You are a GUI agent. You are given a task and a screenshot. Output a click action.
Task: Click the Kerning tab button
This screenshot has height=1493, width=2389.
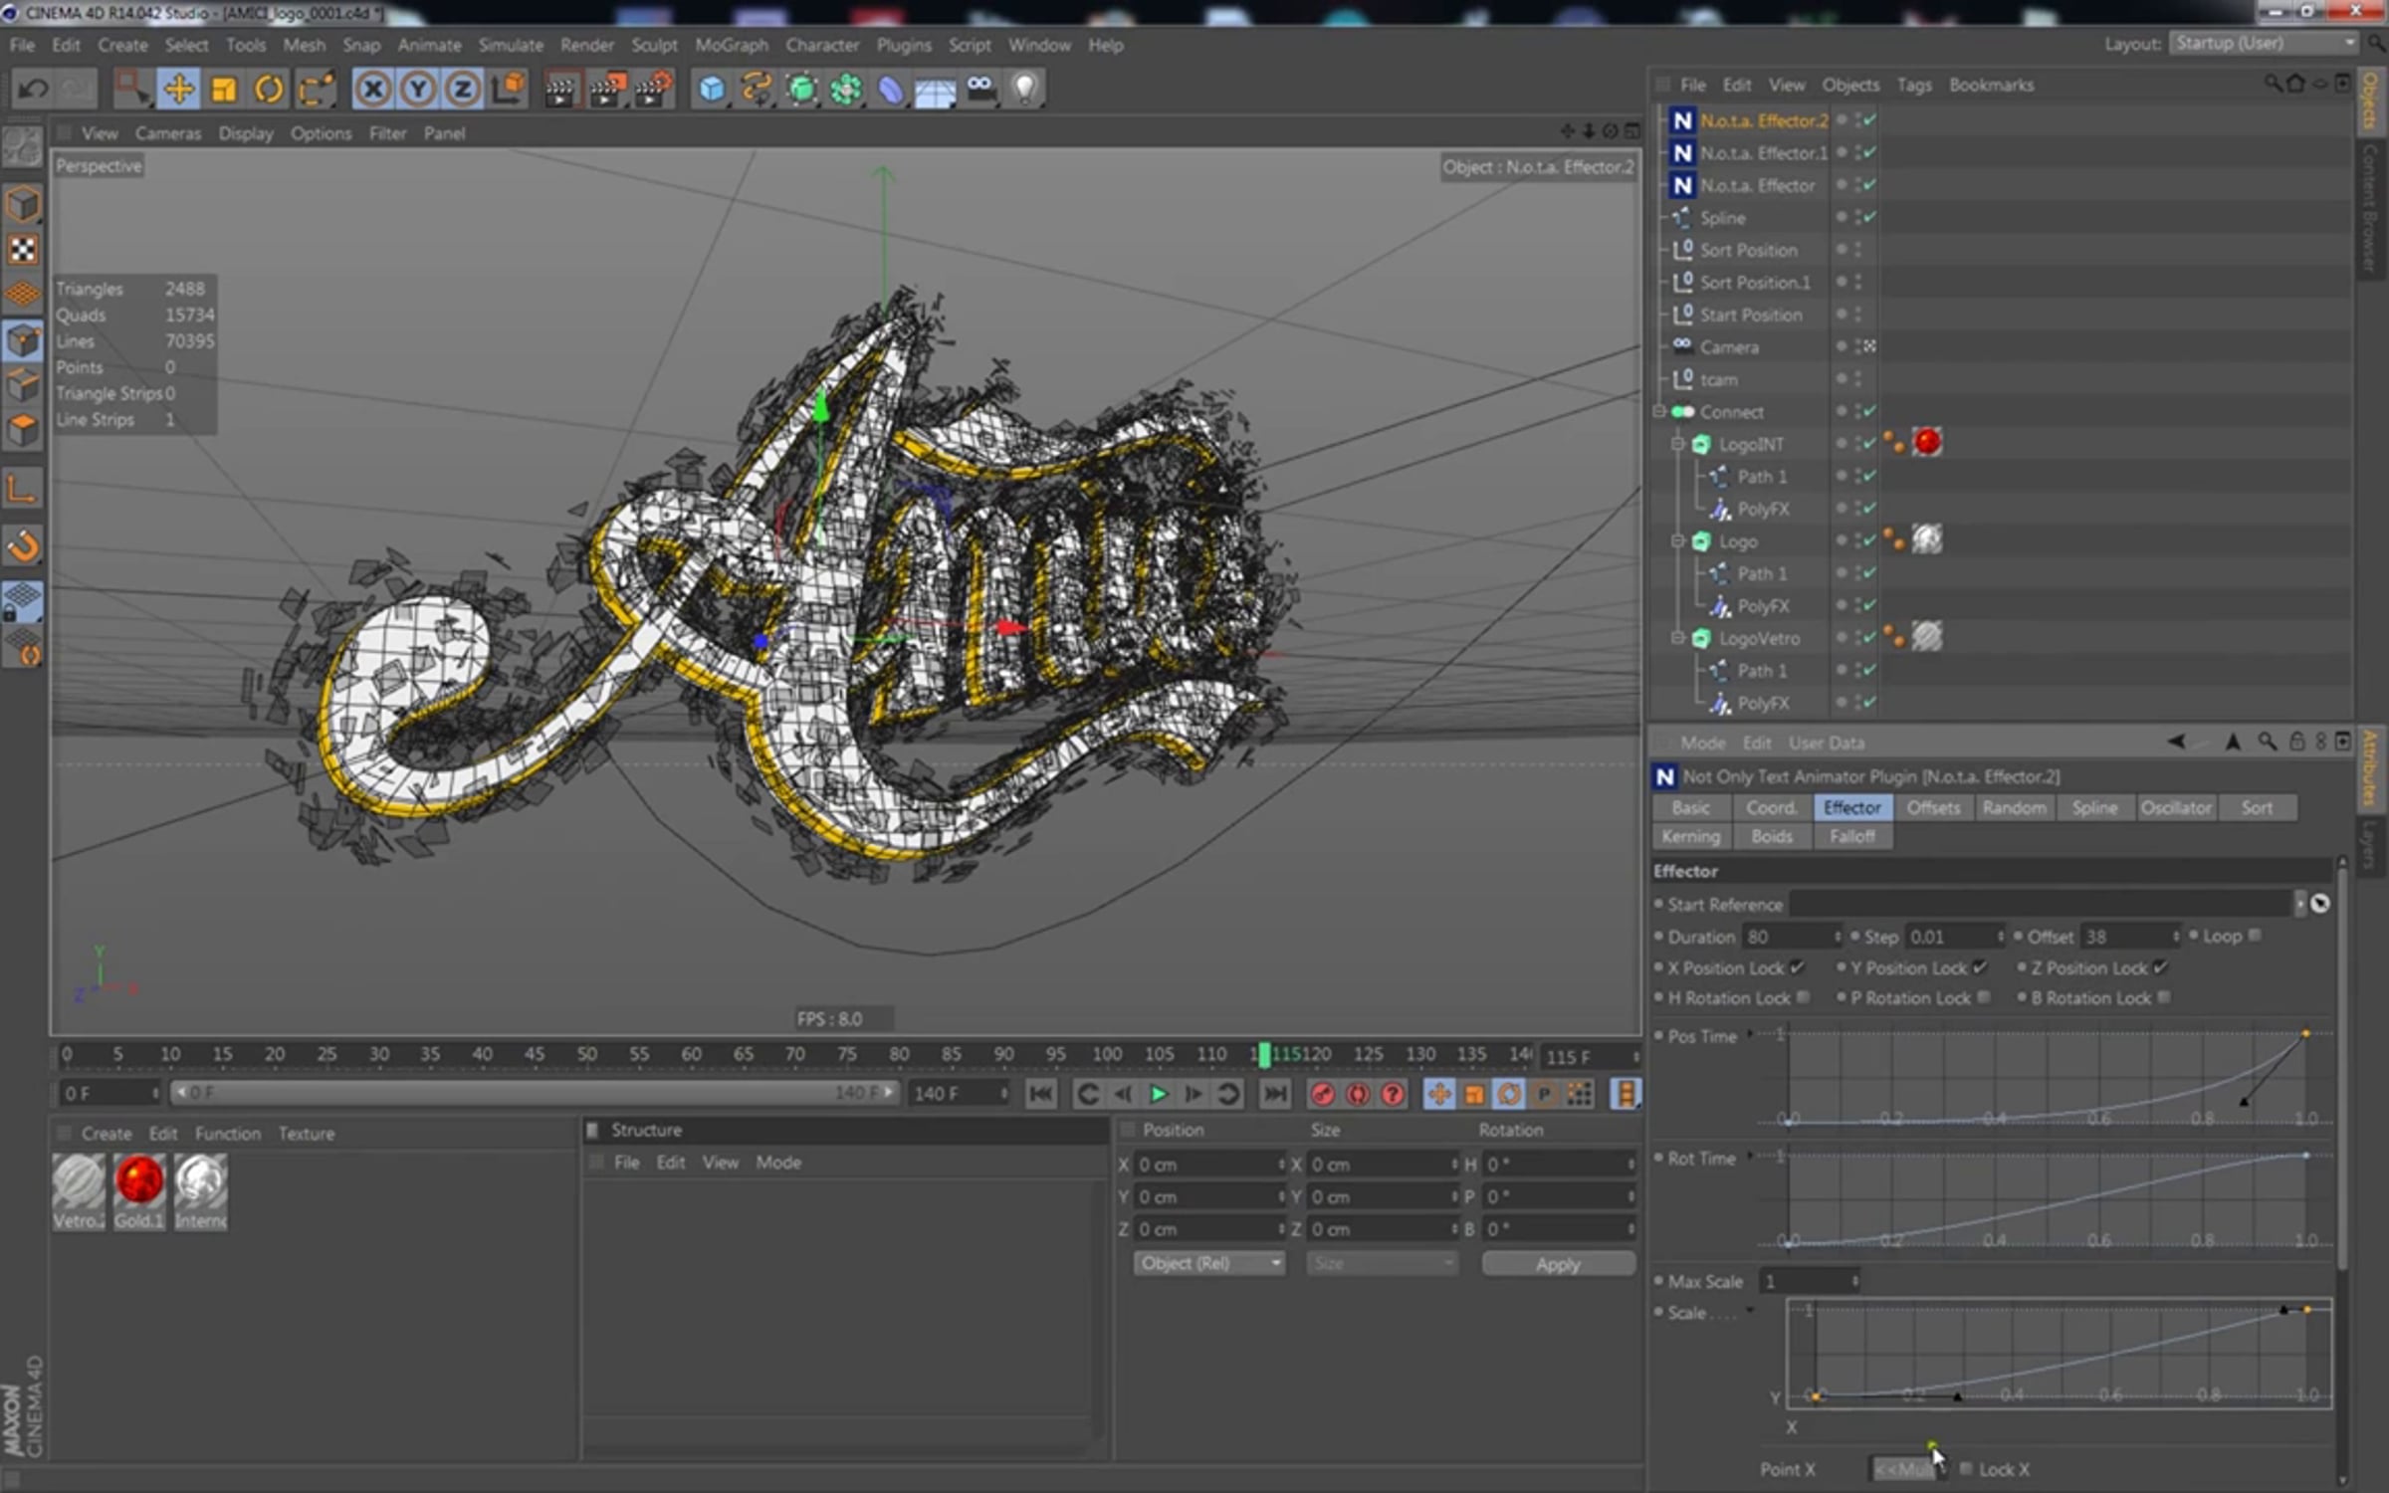1690,836
